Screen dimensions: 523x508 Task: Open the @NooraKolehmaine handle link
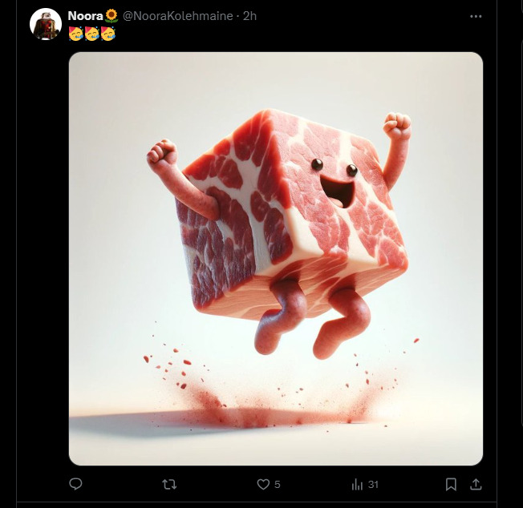[179, 16]
